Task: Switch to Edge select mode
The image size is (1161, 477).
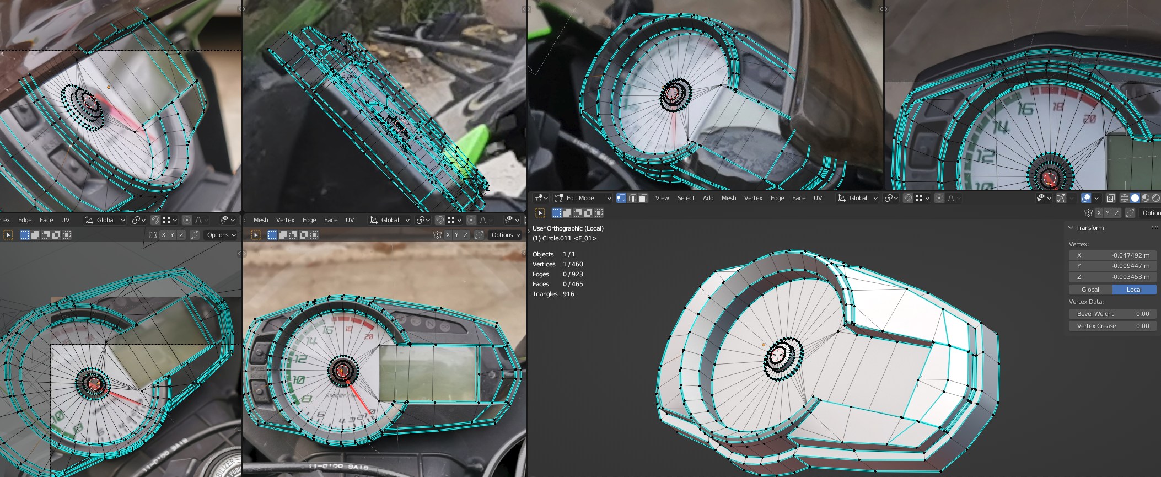Action: tap(632, 198)
